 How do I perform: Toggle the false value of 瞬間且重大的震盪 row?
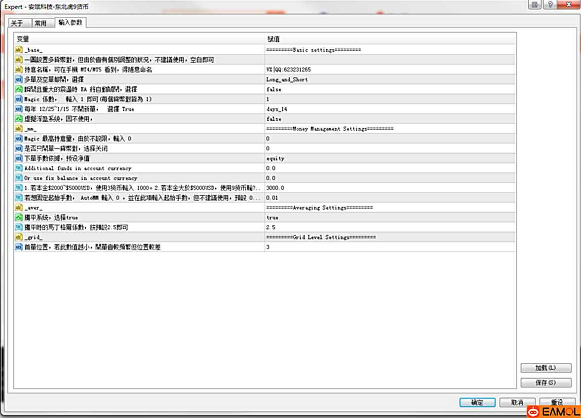[274, 89]
